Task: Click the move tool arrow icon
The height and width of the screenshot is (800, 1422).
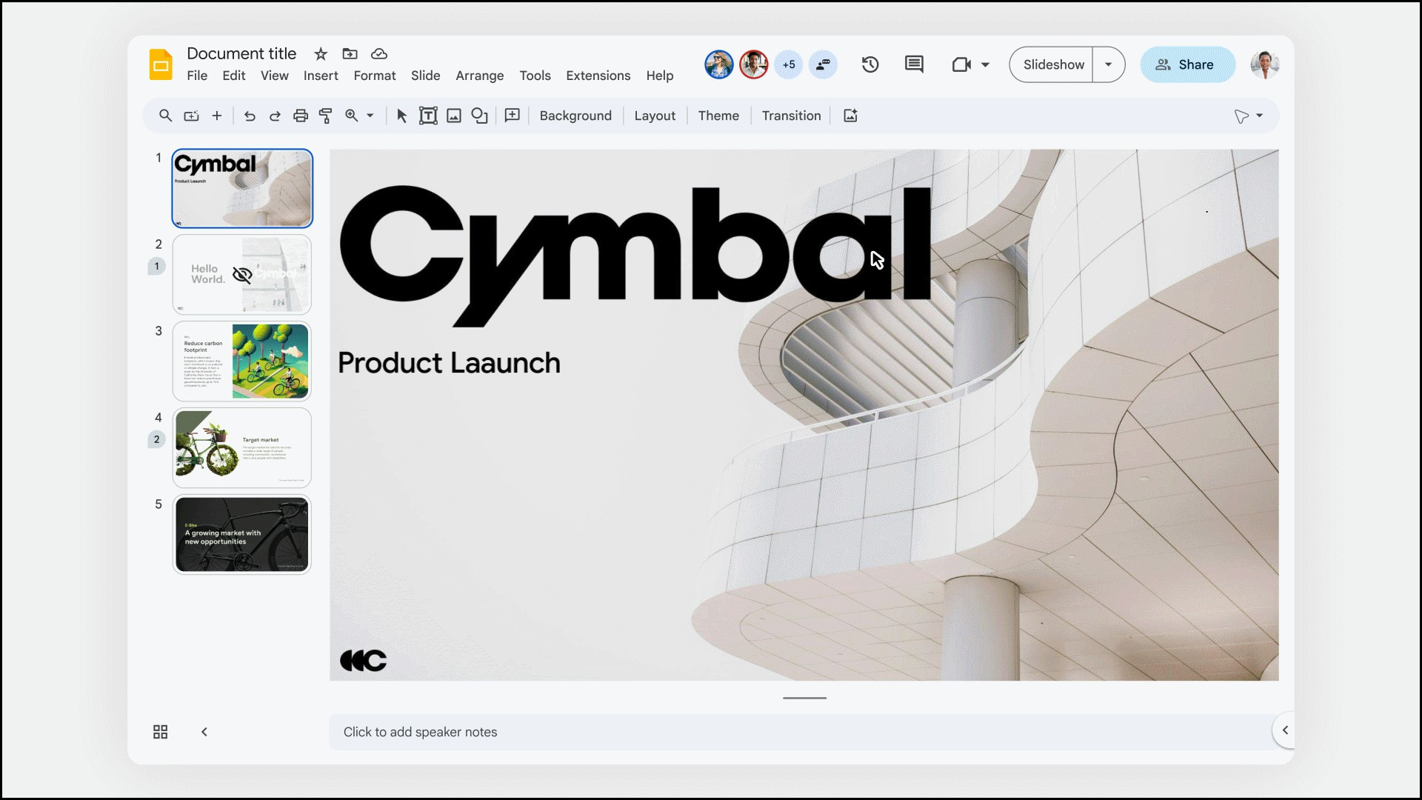Action: pyautogui.click(x=401, y=116)
